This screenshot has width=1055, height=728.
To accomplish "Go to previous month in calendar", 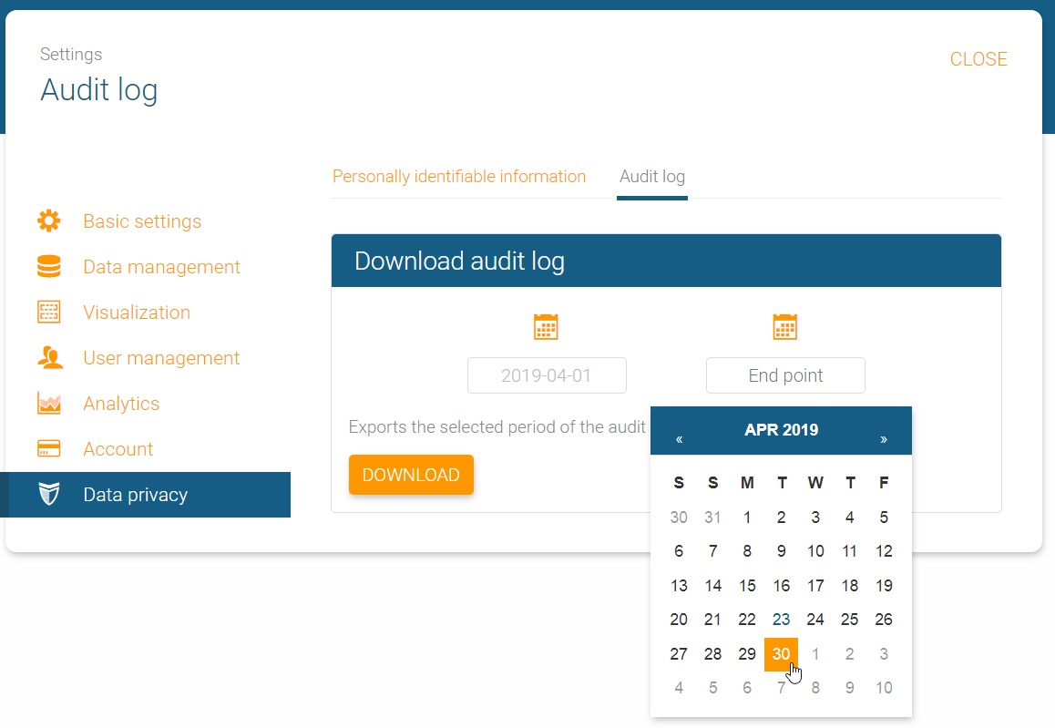I will [680, 438].
